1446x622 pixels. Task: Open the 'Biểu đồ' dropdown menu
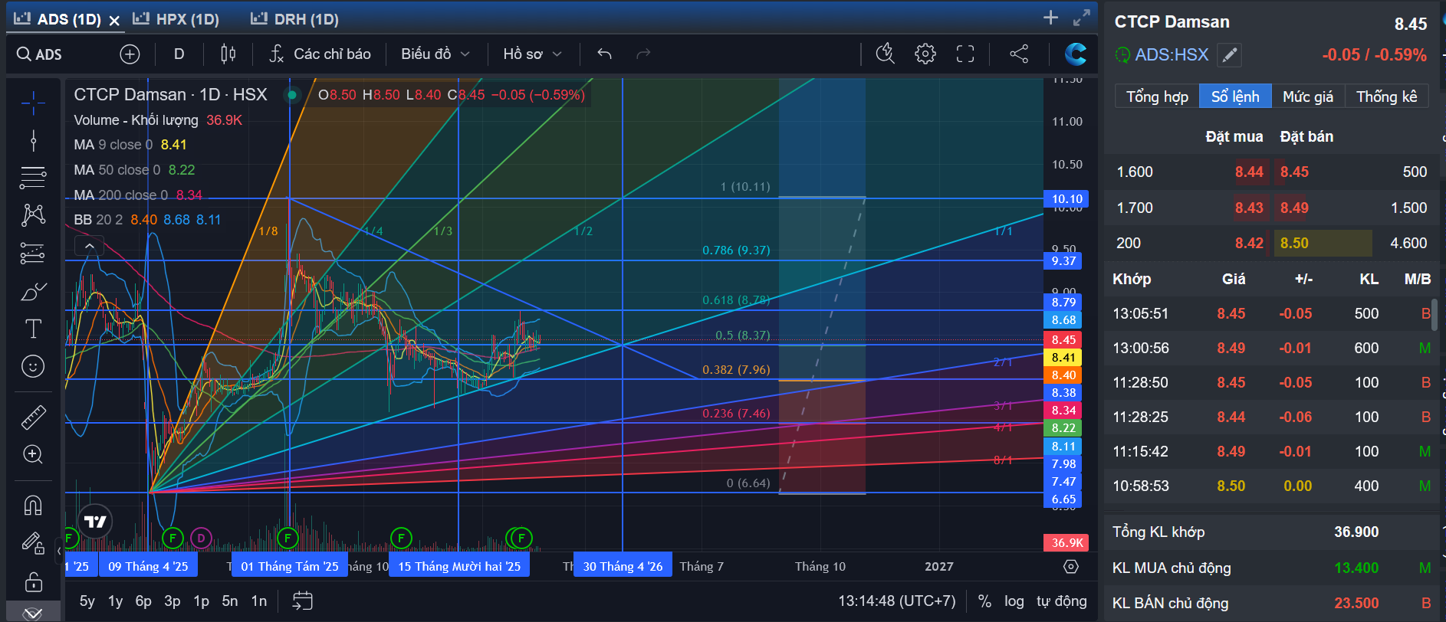(x=435, y=54)
